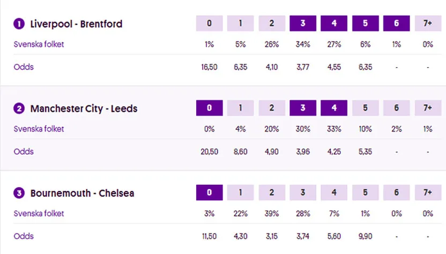The image size is (446, 254).
Task: Click the match number 2 badge
Action: (19, 109)
